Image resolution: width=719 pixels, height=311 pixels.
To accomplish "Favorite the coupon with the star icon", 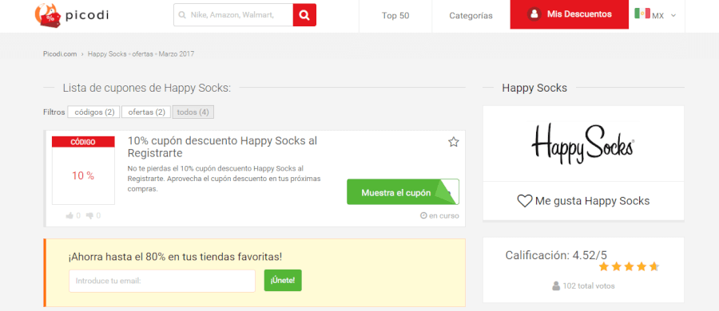I will point(454,142).
